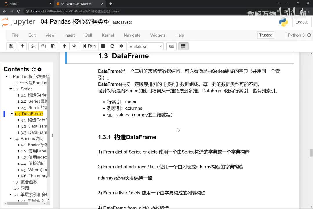Toggle the table of contents sidebar
Image resolution: width=313 pixels, height=209 pixels.
tap(183, 46)
